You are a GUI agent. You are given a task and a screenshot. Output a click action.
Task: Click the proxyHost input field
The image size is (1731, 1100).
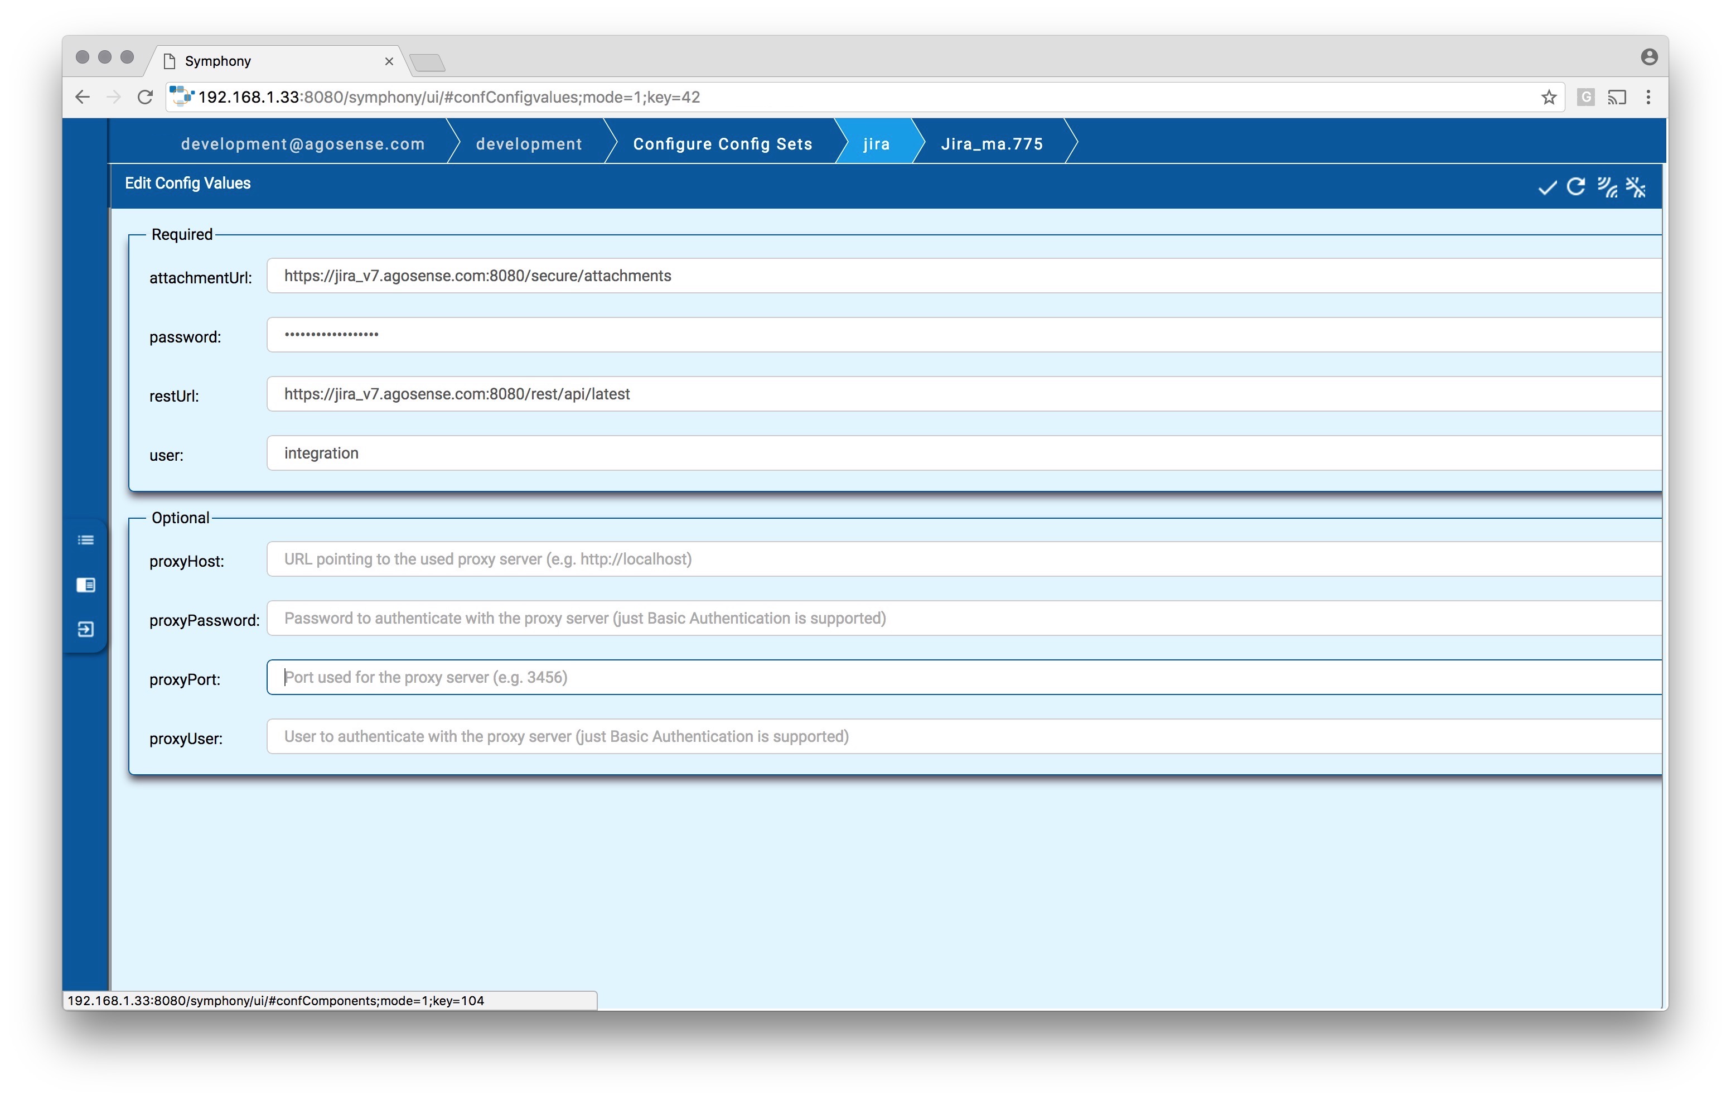(x=964, y=558)
